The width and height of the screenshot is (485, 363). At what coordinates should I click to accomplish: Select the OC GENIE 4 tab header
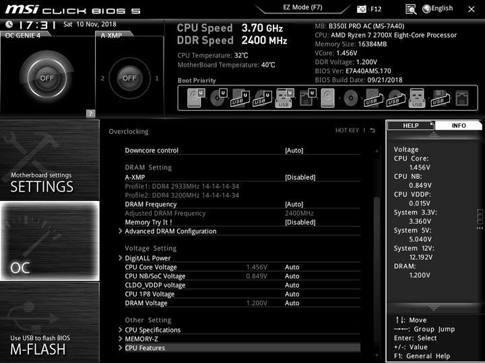point(24,35)
